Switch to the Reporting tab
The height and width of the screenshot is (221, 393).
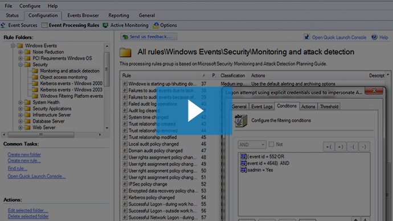tap(118, 15)
